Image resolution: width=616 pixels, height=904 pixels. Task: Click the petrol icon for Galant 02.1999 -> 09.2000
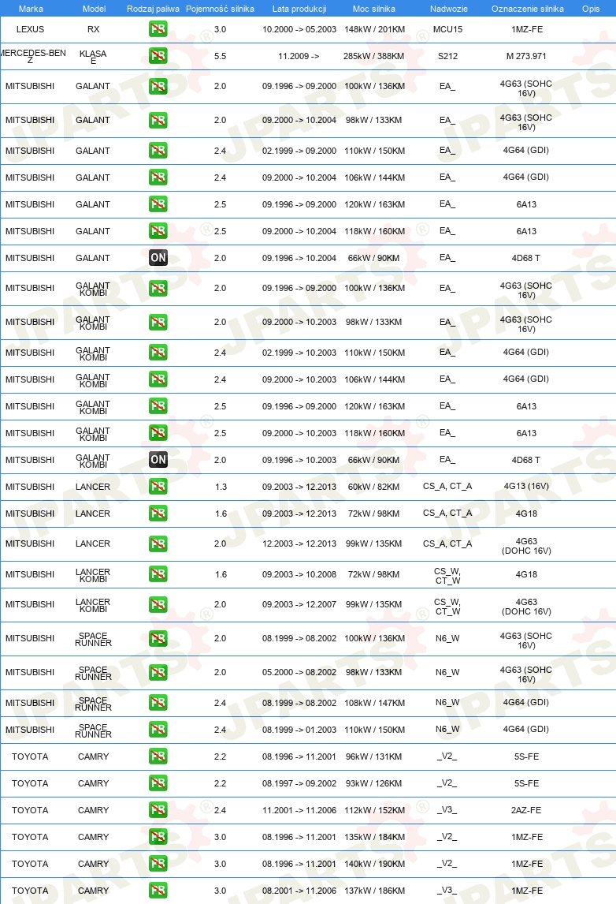click(158, 151)
